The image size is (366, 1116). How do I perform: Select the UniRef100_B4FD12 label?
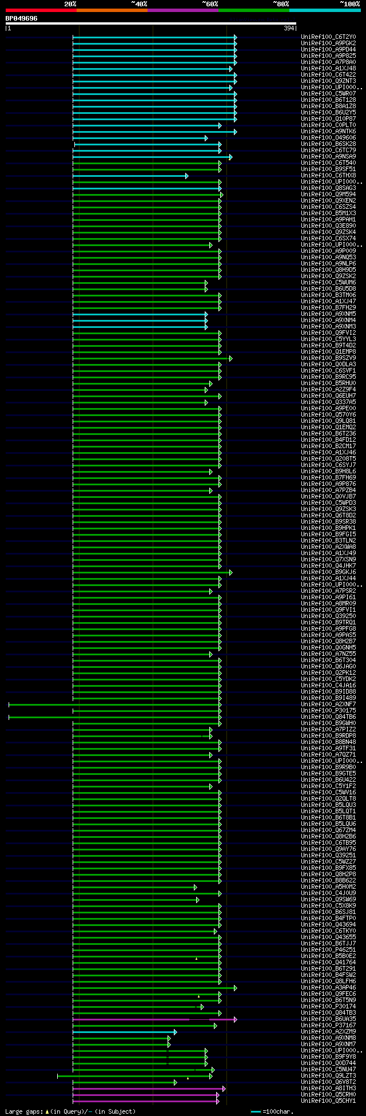coord(328,440)
